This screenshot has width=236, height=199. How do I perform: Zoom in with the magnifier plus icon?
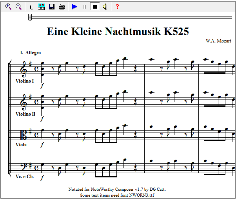[x=8, y=7]
